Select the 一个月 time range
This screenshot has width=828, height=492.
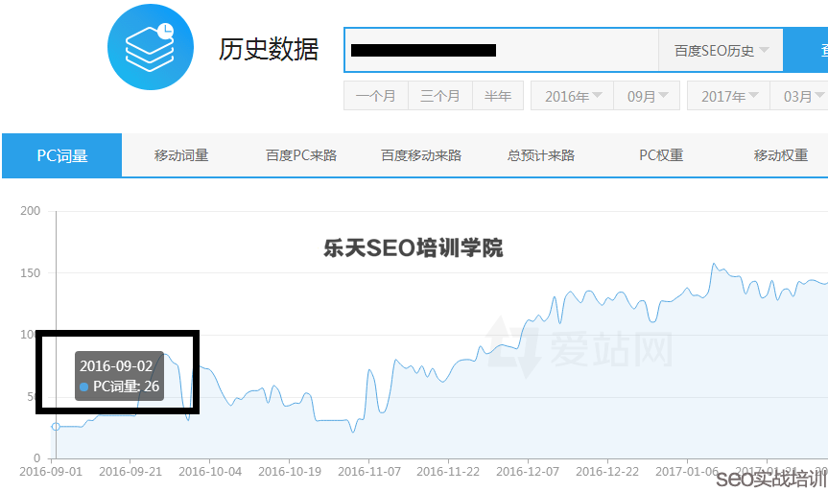point(376,96)
